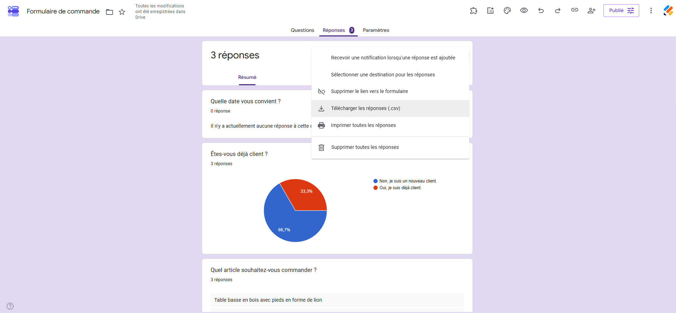Open the three-dot more options menu
676x313 pixels.
click(x=651, y=11)
